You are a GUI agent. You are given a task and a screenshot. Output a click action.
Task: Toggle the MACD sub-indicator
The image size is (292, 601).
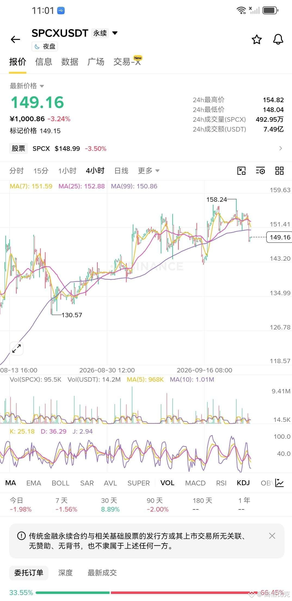coord(195,483)
